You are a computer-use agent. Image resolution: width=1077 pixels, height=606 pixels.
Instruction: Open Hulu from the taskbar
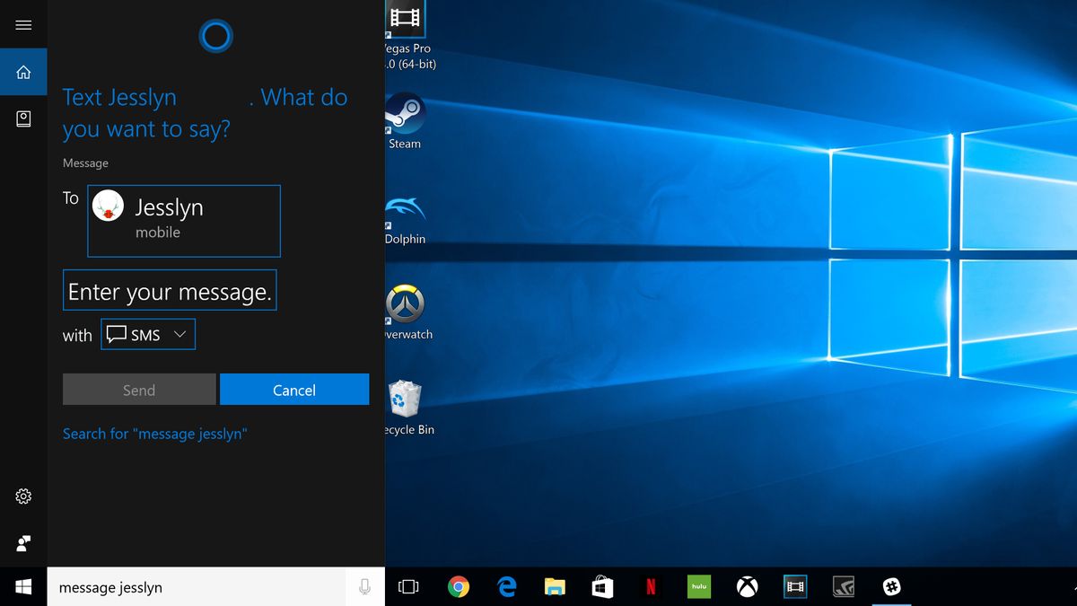tap(698, 586)
